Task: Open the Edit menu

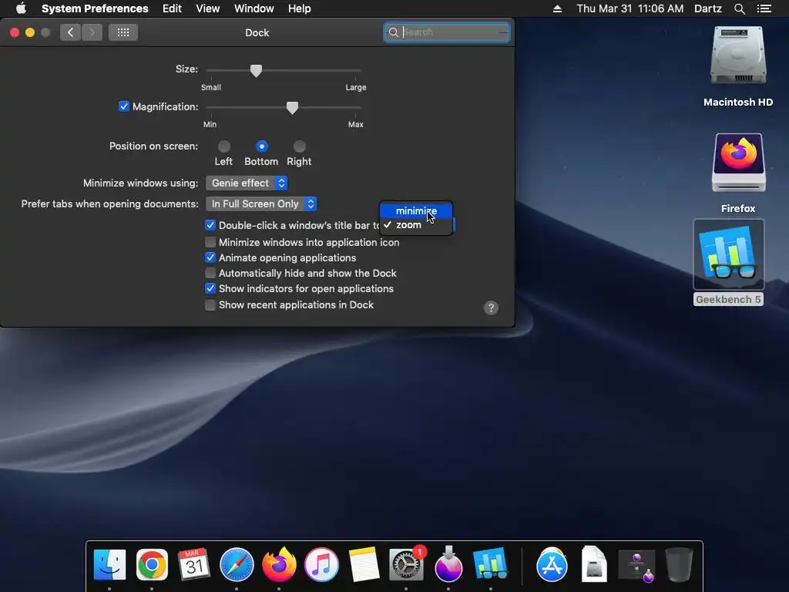Action: [x=172, y=8]
